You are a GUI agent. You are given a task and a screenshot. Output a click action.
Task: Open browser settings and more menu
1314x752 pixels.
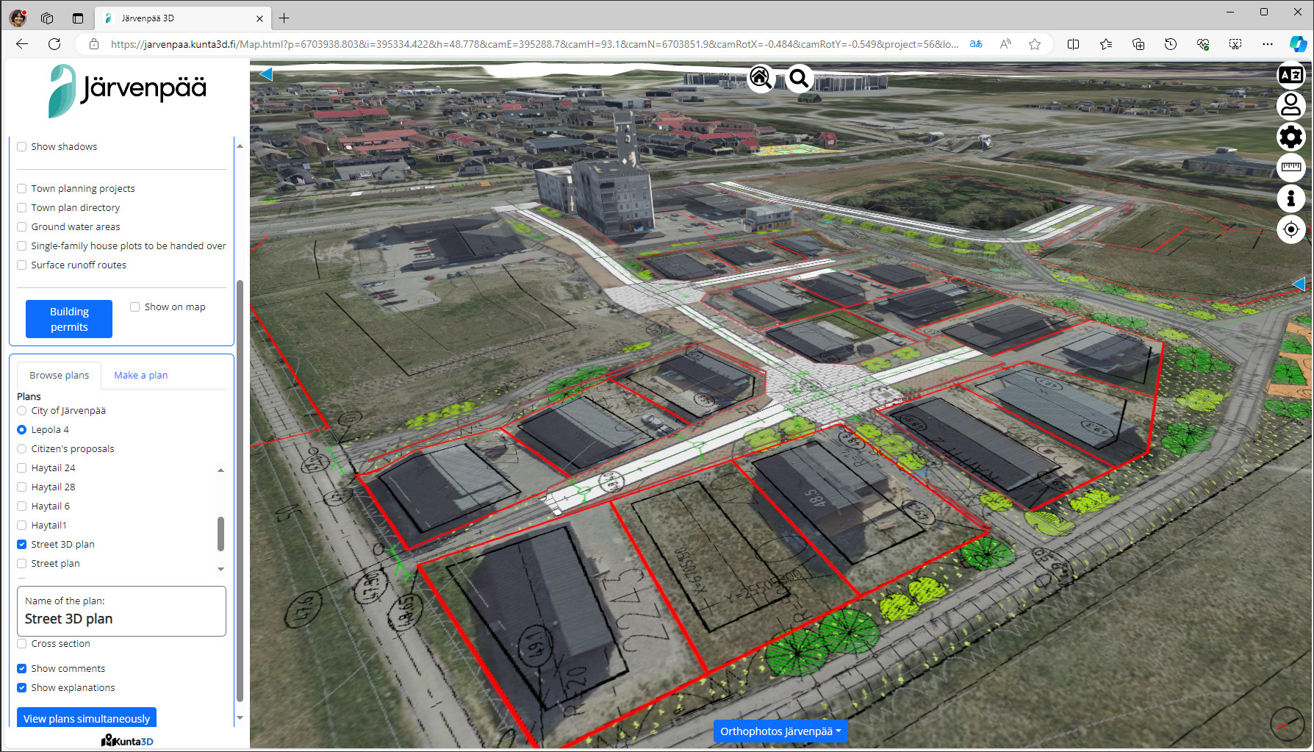click(x=1268, y=44)
